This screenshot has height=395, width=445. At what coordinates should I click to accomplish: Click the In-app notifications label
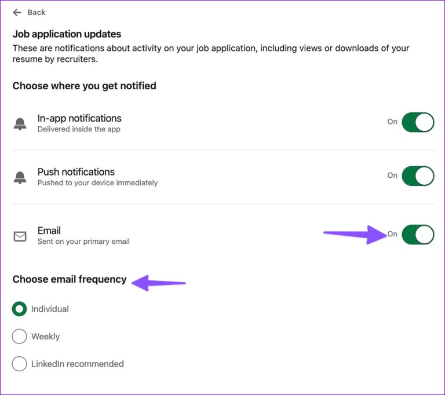[79, 118]
